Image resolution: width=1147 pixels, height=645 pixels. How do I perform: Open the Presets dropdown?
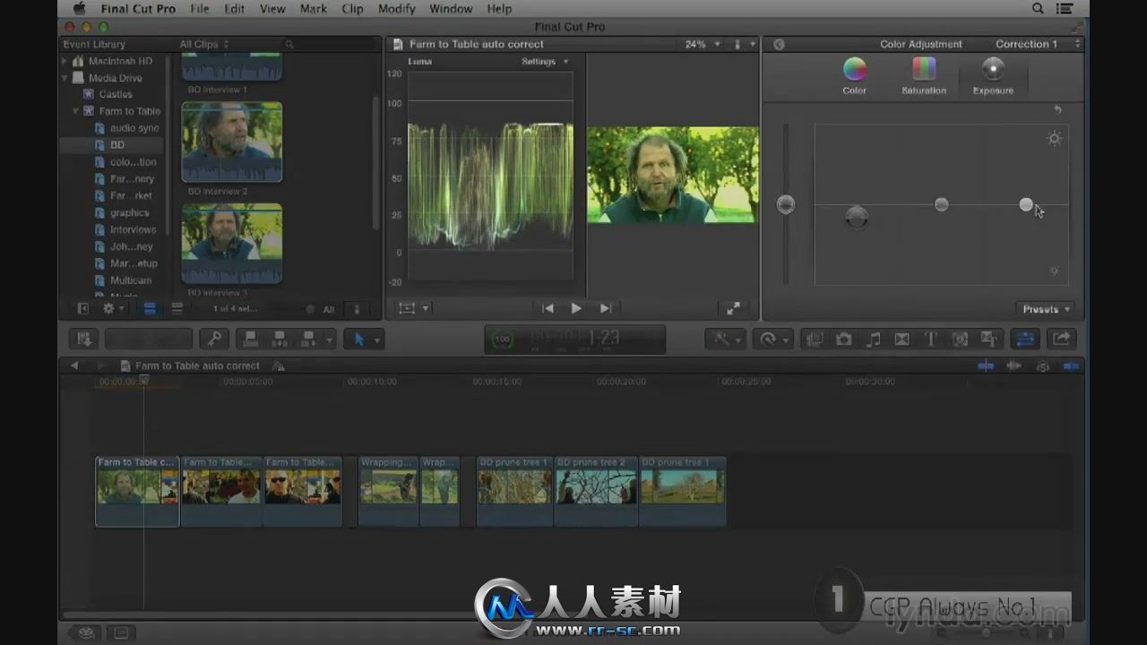pyautogui.click(x=1047, y=309)
